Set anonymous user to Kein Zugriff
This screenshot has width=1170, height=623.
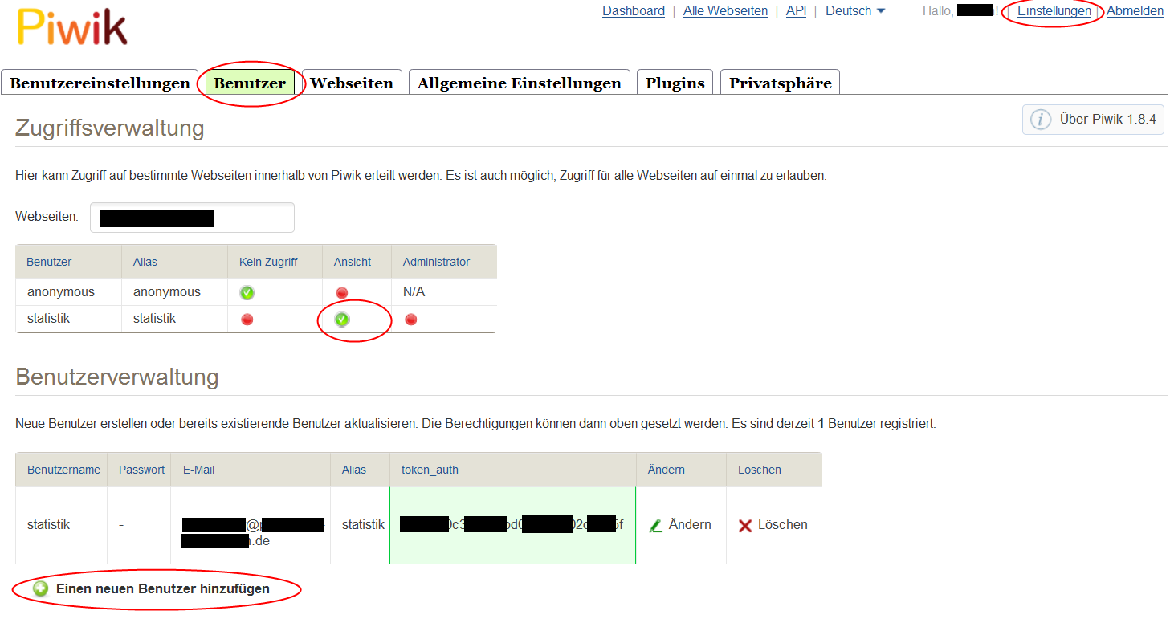click(x=247, y=293)
